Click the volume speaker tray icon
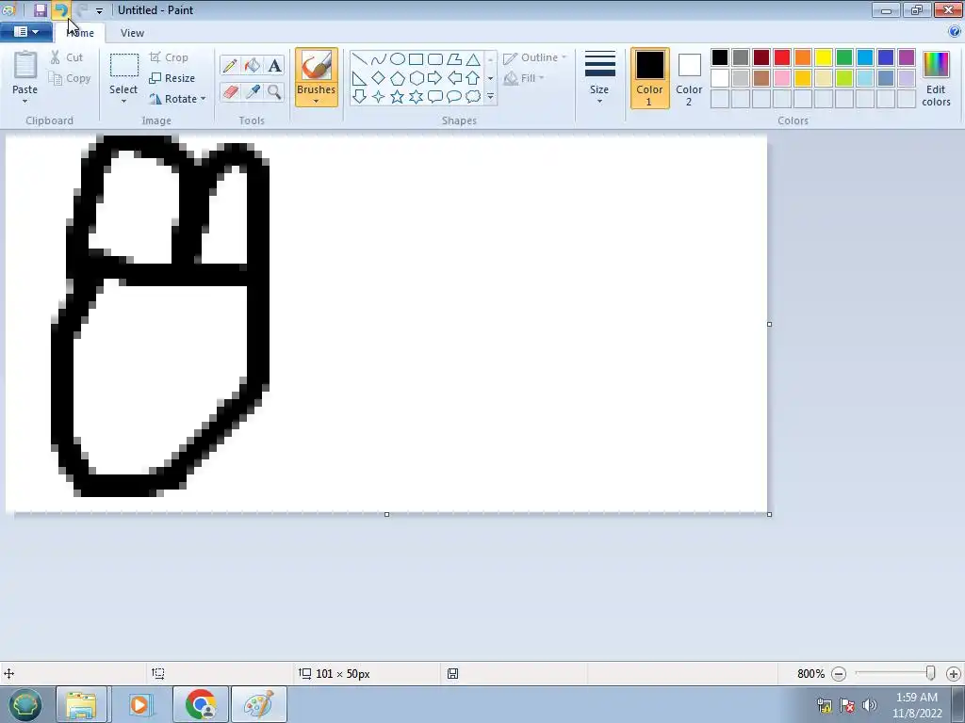 coord(870,704)
